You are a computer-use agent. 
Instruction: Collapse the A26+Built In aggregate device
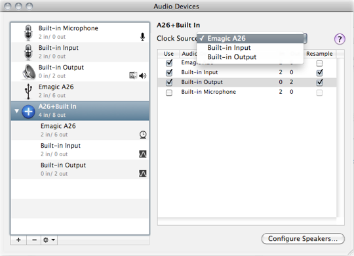tap(16, 111)
